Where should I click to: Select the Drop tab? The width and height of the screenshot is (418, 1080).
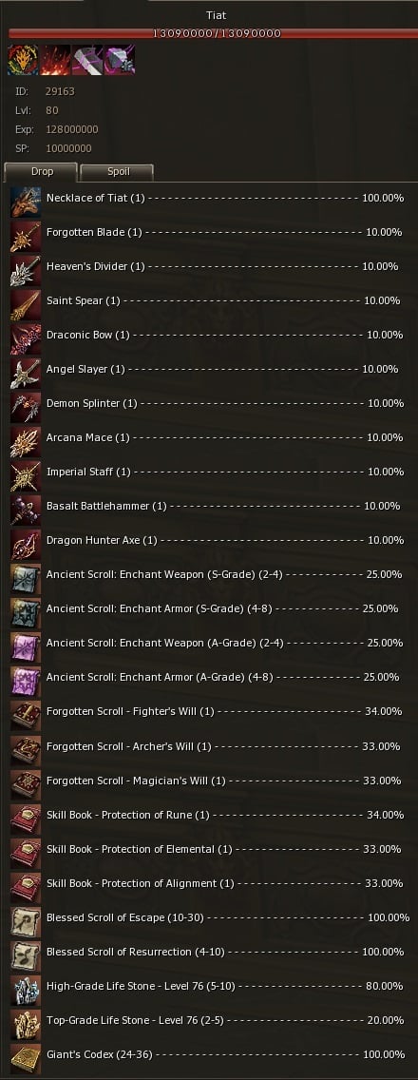[41, 171]
